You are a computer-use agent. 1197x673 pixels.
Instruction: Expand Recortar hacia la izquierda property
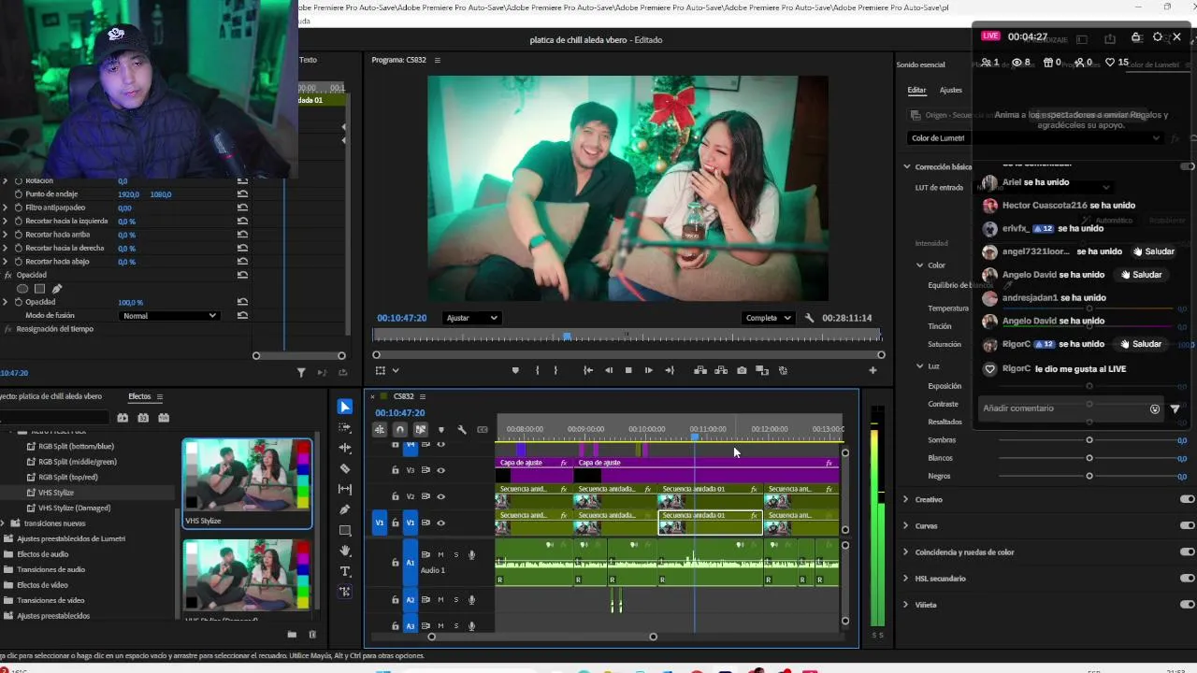coord(6,222)
